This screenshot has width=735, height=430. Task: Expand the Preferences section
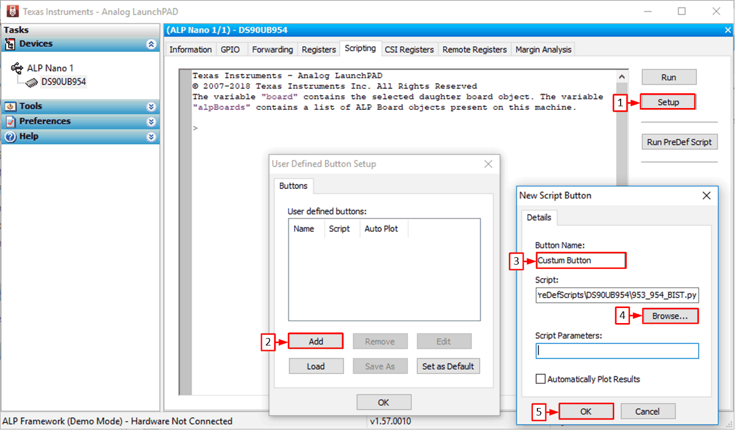point(151,121)
